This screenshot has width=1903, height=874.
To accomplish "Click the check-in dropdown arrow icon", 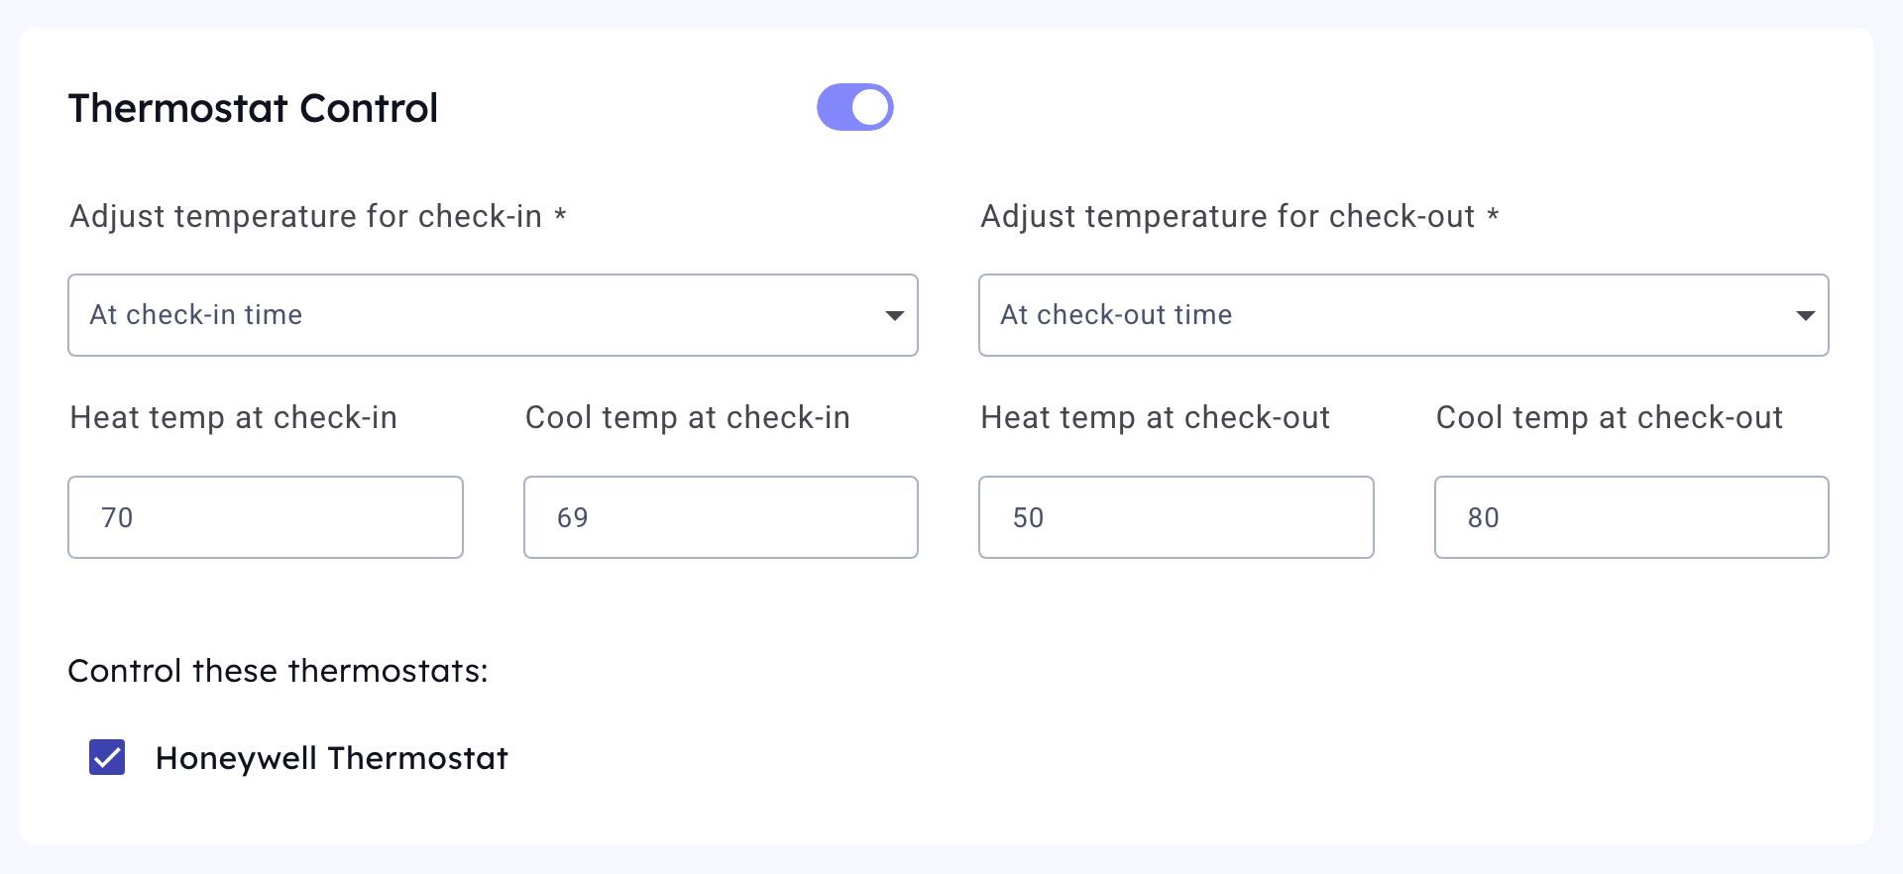I will coord(894,316).
